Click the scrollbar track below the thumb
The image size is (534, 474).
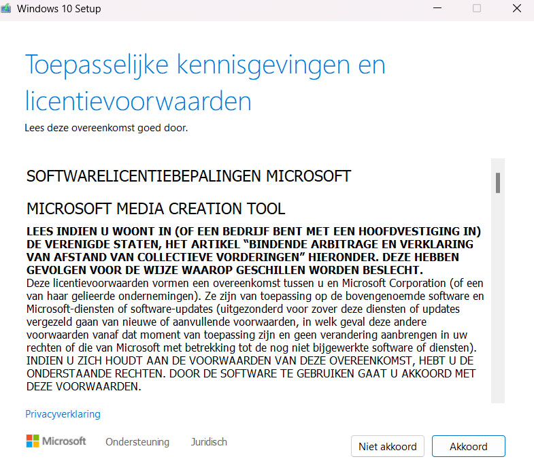pyautogui.click(x=498, y=298)
